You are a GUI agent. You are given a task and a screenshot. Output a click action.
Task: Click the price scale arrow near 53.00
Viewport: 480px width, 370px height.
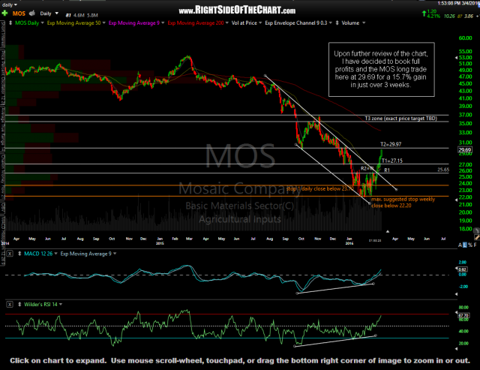click(x=456, y=58)
